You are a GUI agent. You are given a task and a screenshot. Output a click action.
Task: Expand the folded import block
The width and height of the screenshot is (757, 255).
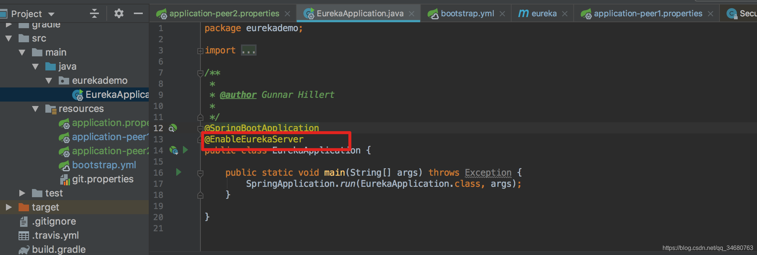click(x=200, y=51)
